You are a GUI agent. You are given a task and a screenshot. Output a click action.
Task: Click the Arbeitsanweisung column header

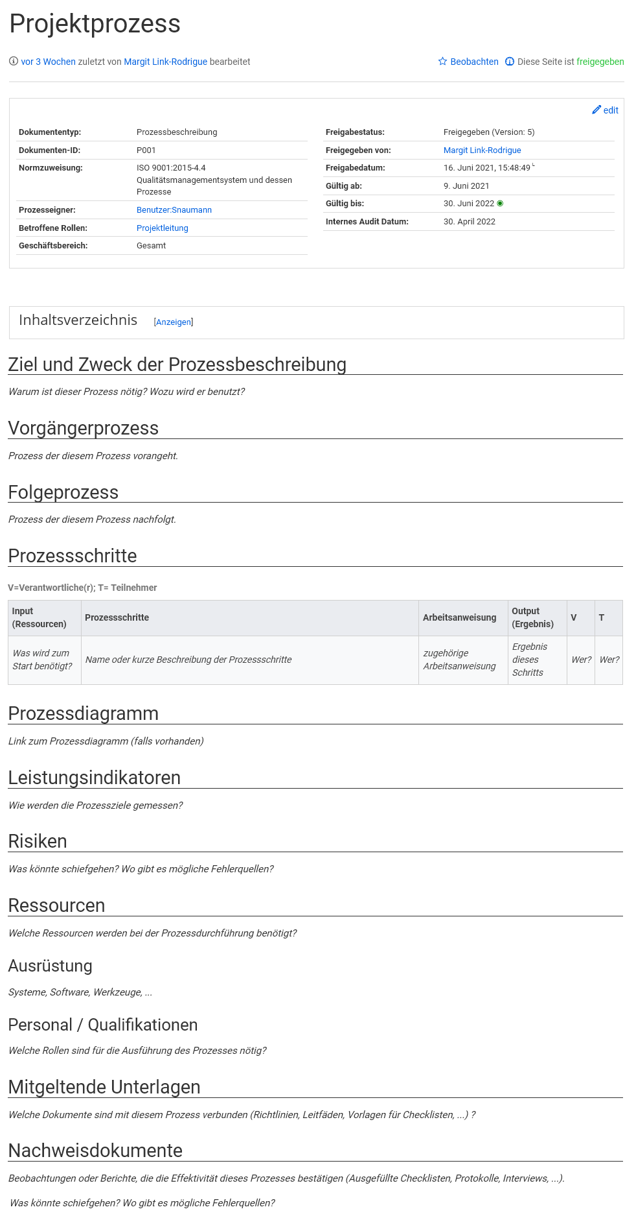click(459, 617)
